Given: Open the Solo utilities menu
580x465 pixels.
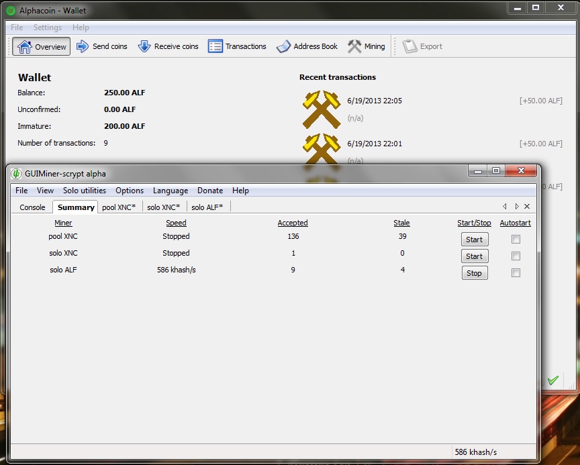Looking at the screenshot, I should 85,191.
